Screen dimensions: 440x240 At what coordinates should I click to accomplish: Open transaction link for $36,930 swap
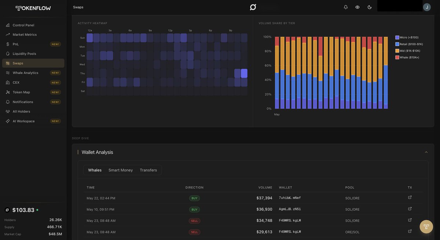click(410, 209)
